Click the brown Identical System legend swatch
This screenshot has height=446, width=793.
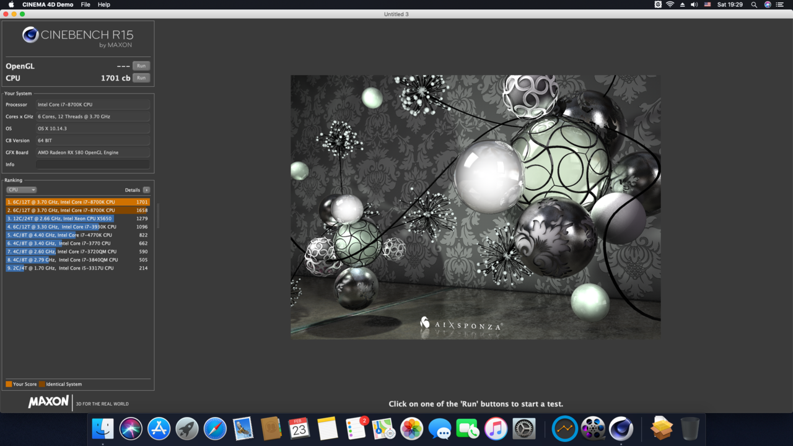(x=42, y=384)
